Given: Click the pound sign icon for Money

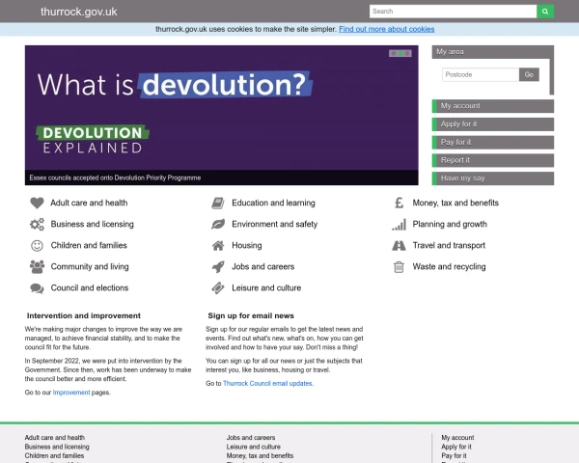Looking at the screenshot, I should 399,203.
